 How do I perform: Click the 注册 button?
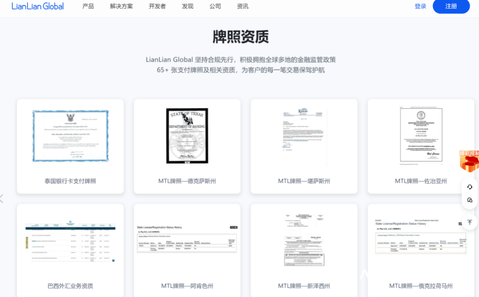coord(451,6)
